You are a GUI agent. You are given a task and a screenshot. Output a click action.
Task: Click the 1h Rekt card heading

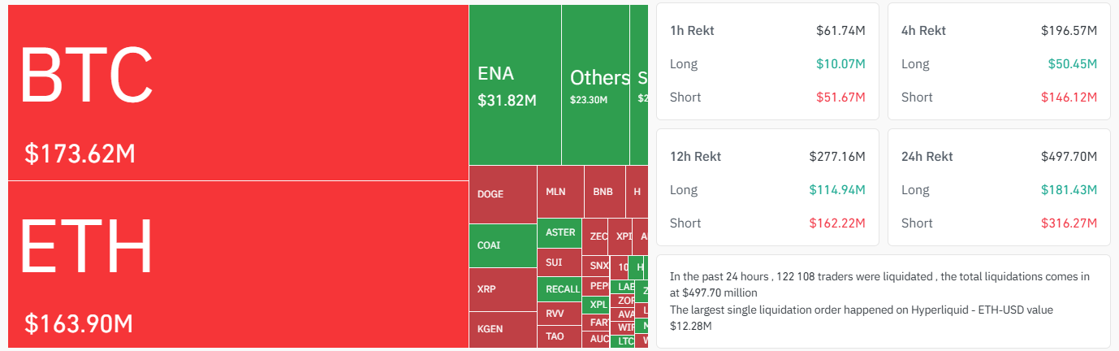(692, 31)
